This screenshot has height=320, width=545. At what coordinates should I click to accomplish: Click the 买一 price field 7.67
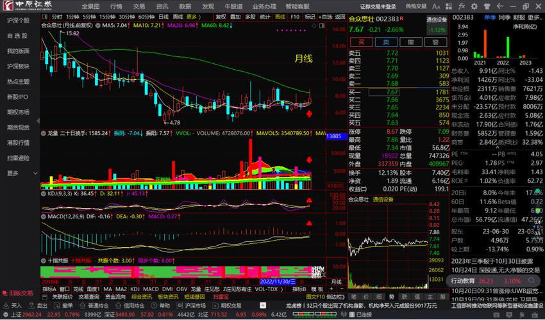(383, 92)
